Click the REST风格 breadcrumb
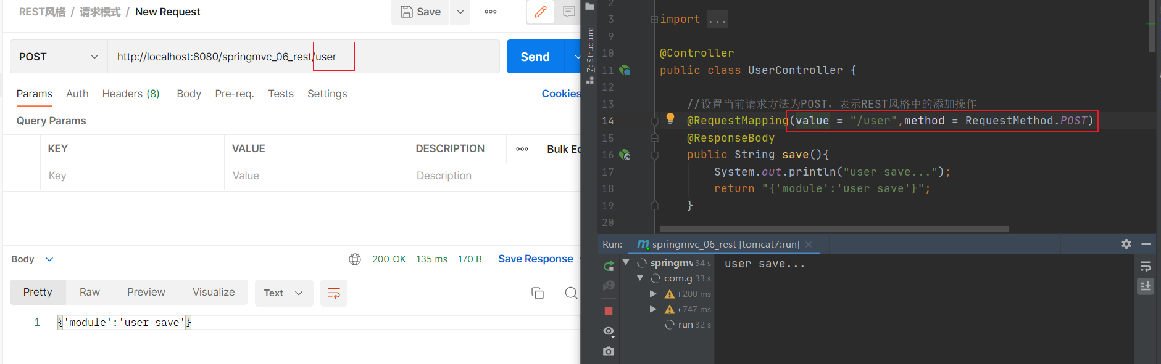The width and height of the screenshot is (1161, 364). 42,12
